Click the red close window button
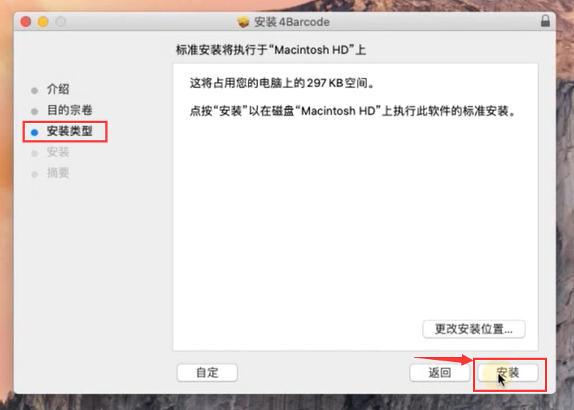 coord(25,22)
